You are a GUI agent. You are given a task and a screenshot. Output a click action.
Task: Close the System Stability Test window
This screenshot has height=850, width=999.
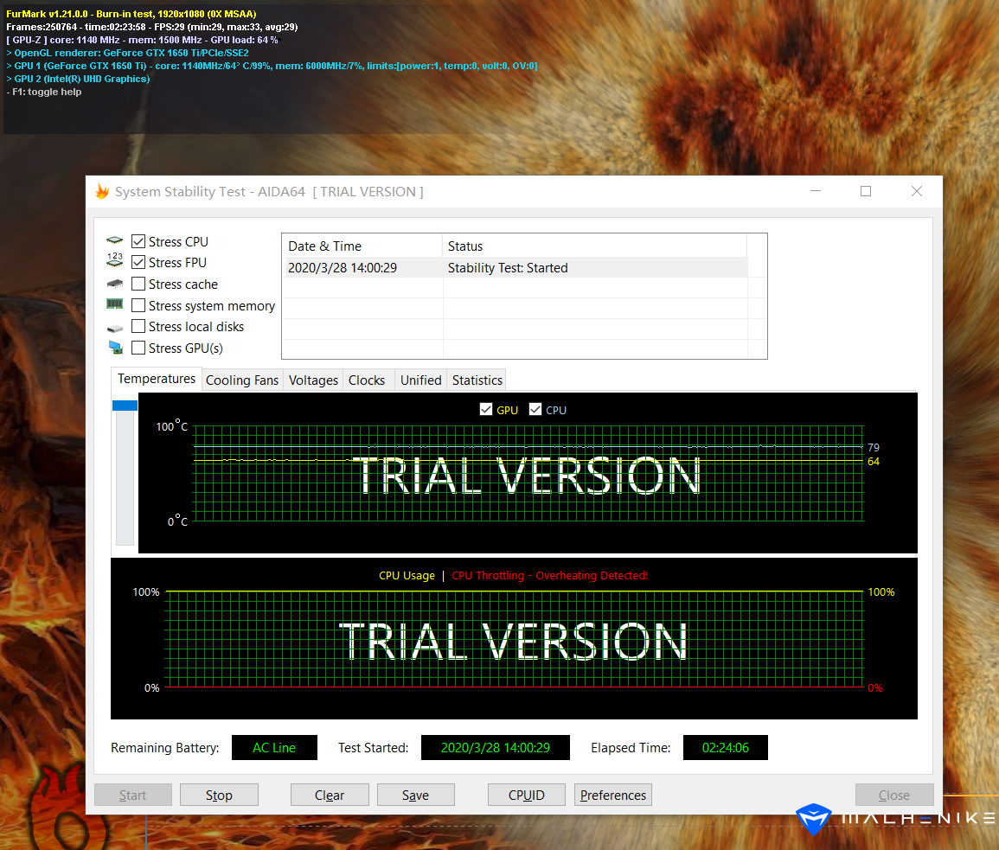tap(917, 191)
